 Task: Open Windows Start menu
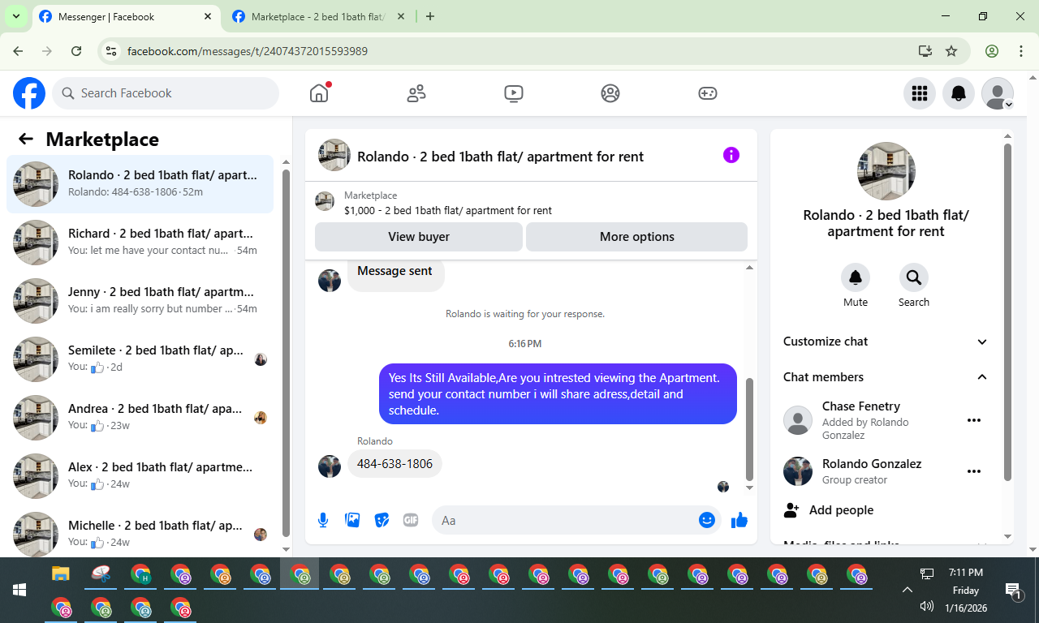pyautogui.click(x=19, y=590)
